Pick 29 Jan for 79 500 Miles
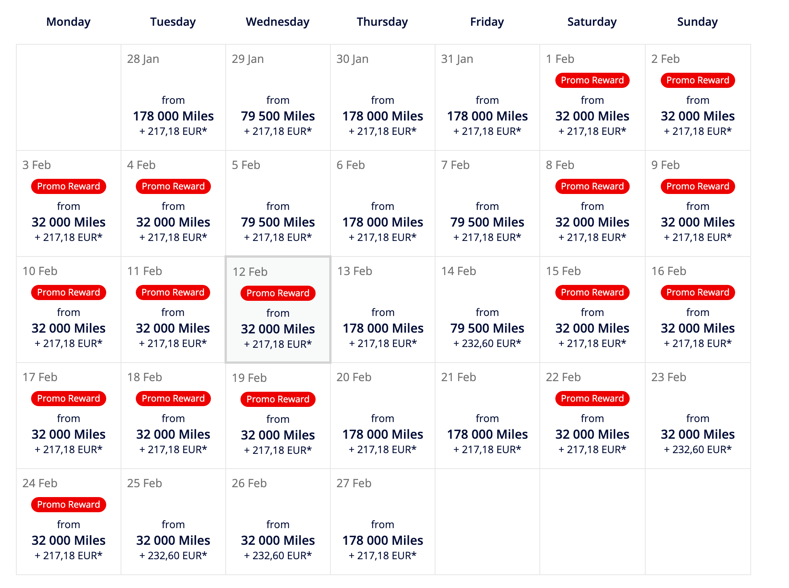Viewport: 789px width, 588px height. [278, 116]
